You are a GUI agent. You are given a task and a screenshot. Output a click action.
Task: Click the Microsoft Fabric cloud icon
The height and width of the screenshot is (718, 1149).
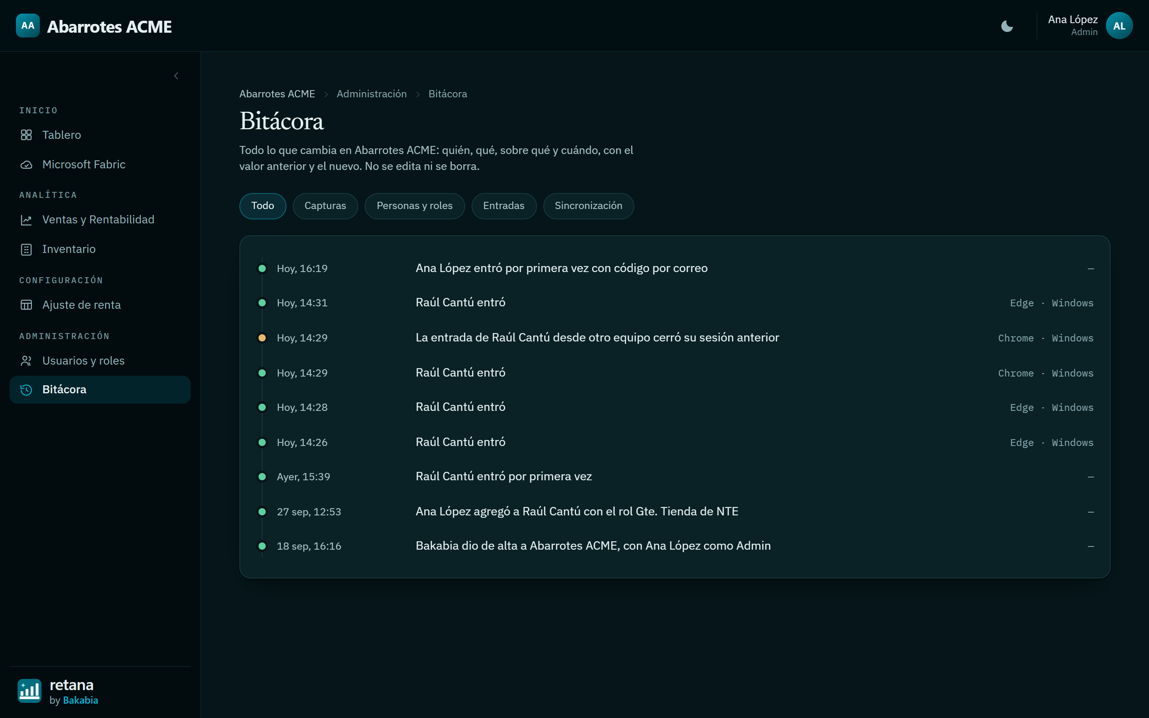(x=26, y=165)
